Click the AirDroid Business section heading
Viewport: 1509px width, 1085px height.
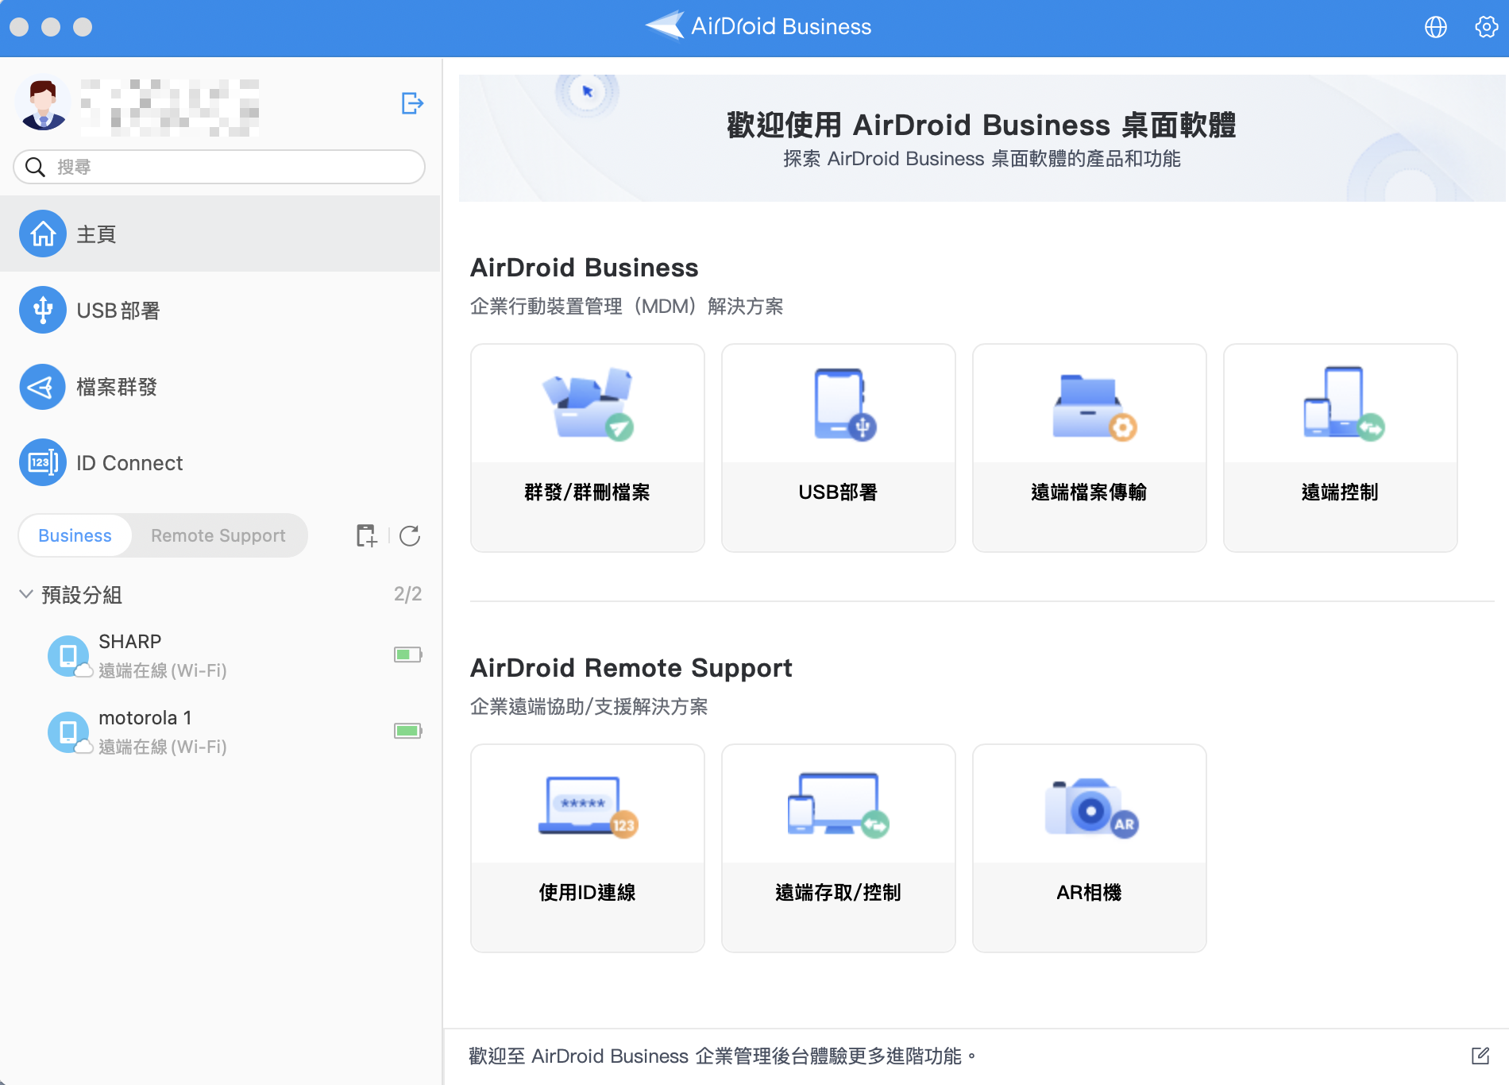click(585, 268)
